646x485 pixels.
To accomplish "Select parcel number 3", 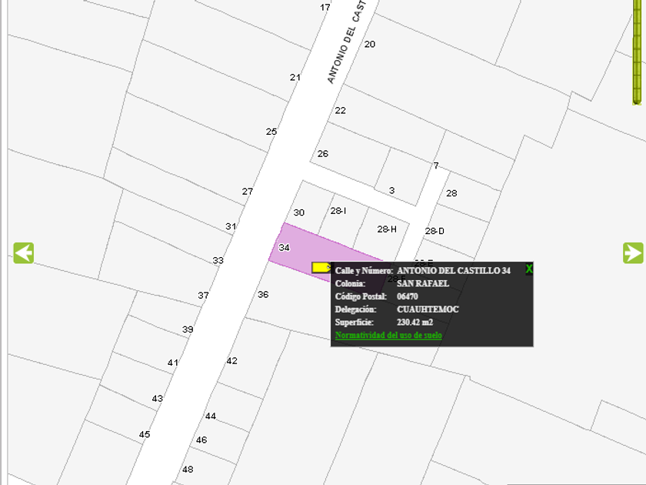I will click(391, 191).
